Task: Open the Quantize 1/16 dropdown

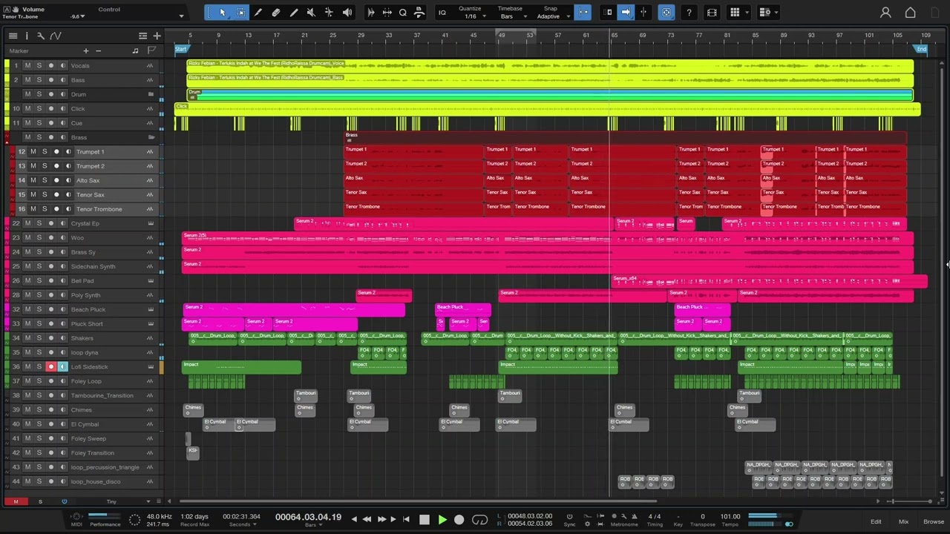Action: pos(474,13)
